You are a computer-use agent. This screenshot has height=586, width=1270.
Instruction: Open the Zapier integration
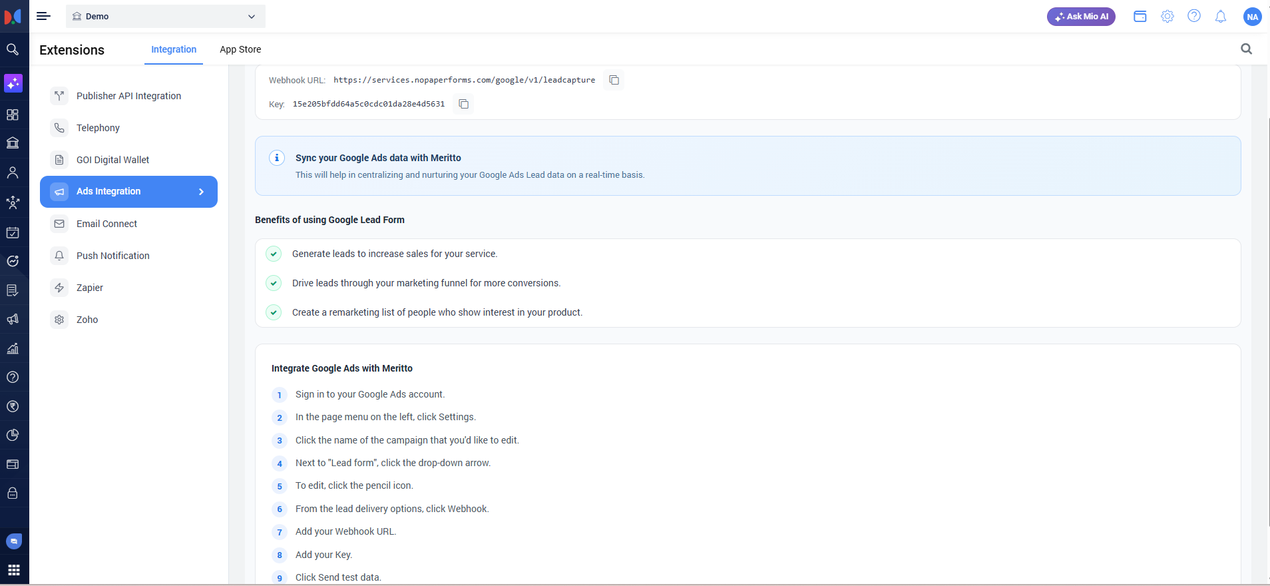click(128, 288)
